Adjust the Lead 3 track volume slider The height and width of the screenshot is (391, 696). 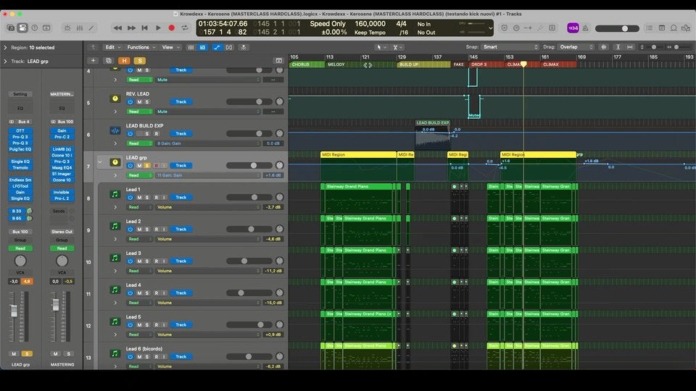pos(245,261)
